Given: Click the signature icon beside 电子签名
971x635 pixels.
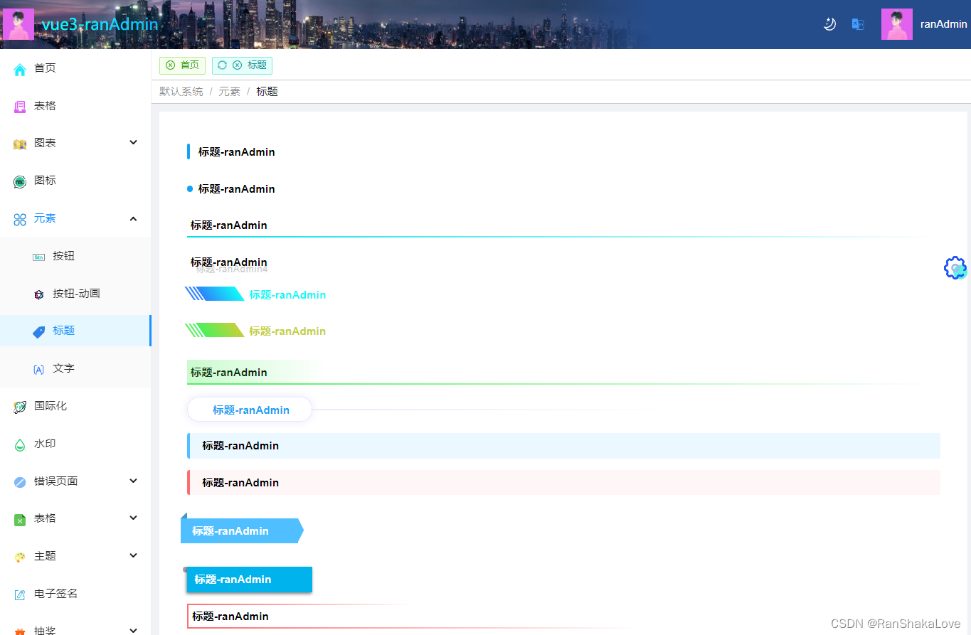Looking at the screenshot, I should tap(20, 594).
